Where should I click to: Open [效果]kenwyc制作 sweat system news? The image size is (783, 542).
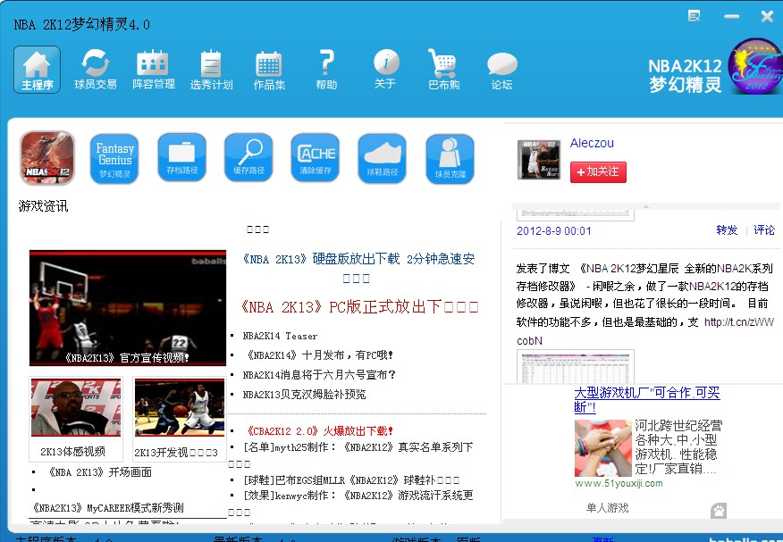(x=358, y=496)
